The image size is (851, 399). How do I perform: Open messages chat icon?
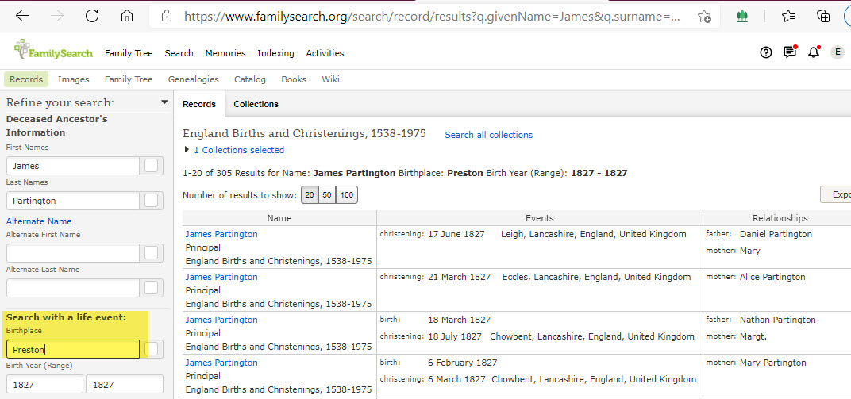pyautogui.click(x=790, y=52)
